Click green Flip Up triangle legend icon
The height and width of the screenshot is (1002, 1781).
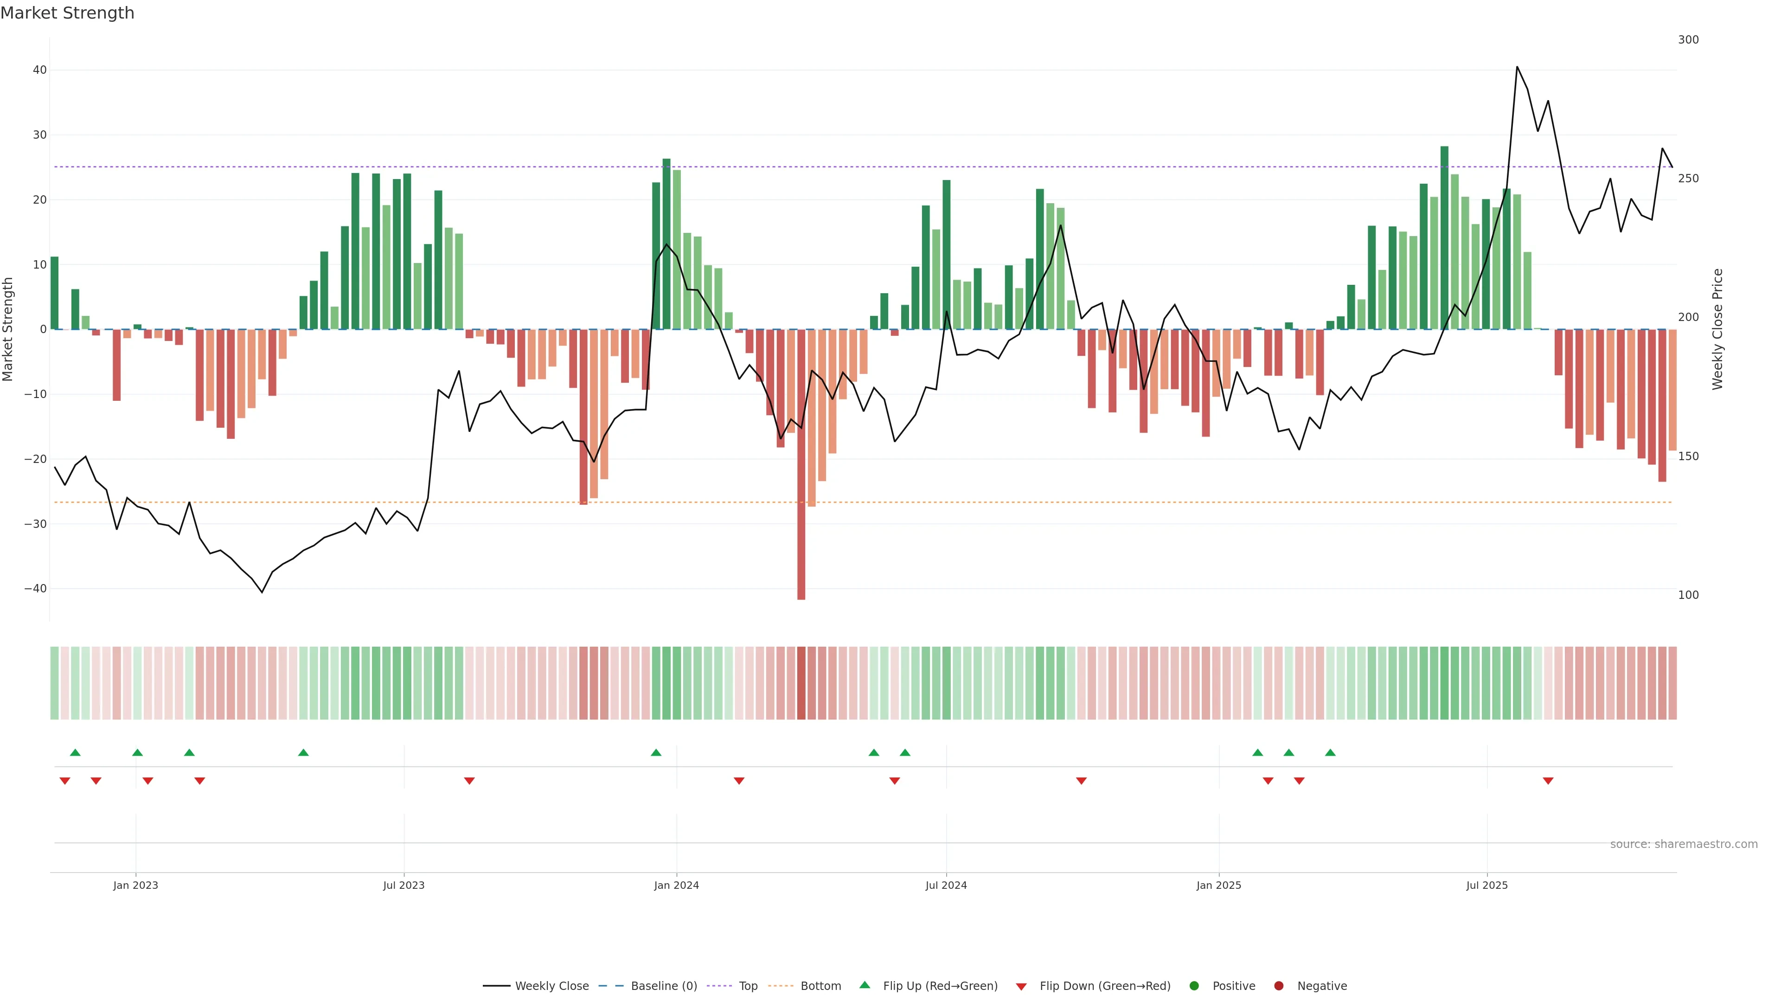(x=864, y=985)
